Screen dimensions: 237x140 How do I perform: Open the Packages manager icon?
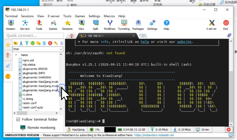coord(138,25)
